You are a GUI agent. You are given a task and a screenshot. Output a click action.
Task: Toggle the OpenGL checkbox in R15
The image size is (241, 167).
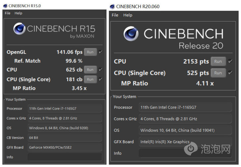pyautogui.click(x=100, y=52)
